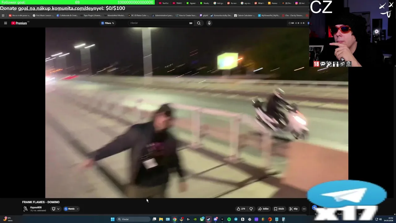Switch to the What h browser tab
Screen dimensions: 396x223
click(x=259, y=3)
